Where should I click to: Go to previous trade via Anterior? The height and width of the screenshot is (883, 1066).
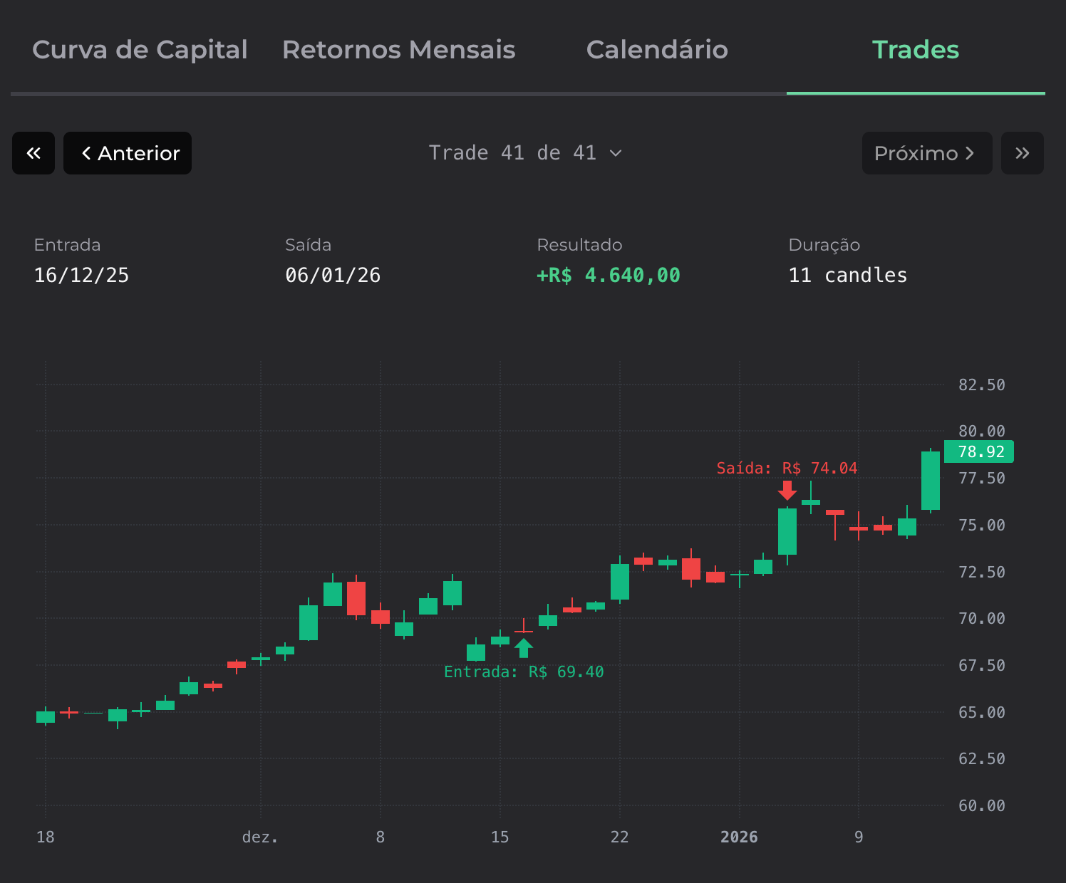click(128, 153)
